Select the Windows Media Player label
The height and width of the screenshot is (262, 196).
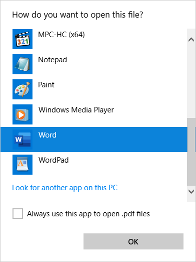pyautogui.click(x=76, y=110)
